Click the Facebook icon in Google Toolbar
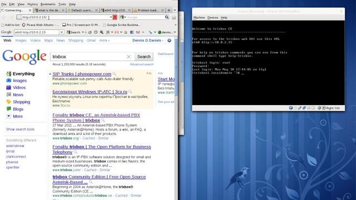Viewport: 356px width, 200px height. pos(132,32)
